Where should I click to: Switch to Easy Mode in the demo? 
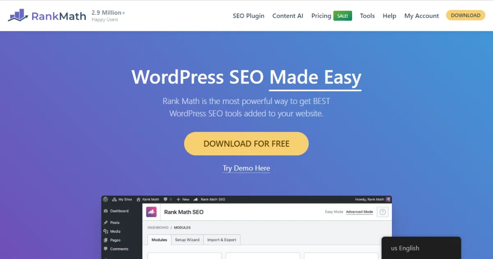click(x=334, y=212)
